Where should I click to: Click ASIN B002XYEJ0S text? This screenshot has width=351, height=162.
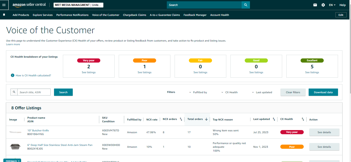35,149
